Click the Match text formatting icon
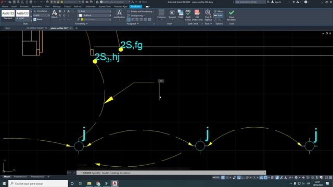This screenshot has height=187, width=333. 54,14
